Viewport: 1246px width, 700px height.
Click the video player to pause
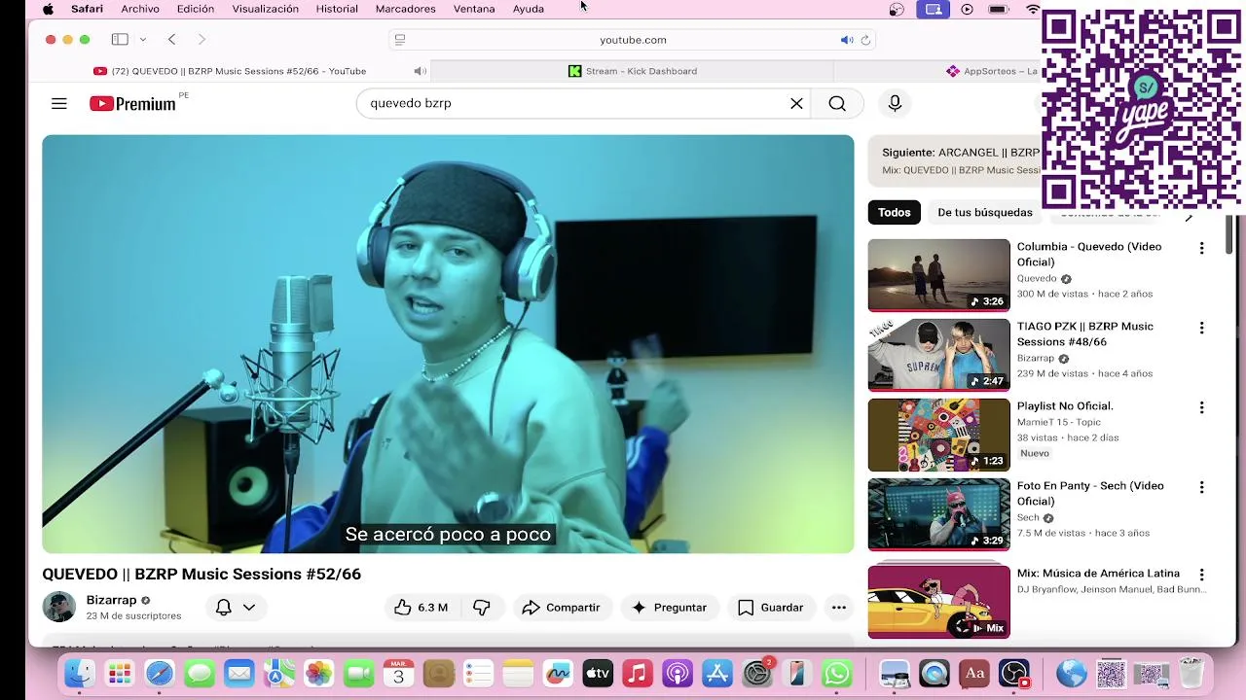448,343
